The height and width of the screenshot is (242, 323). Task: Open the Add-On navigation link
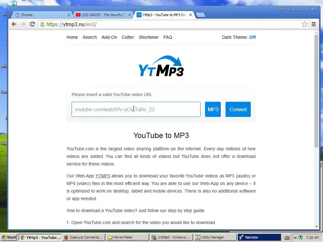click(x=109, y=37)
